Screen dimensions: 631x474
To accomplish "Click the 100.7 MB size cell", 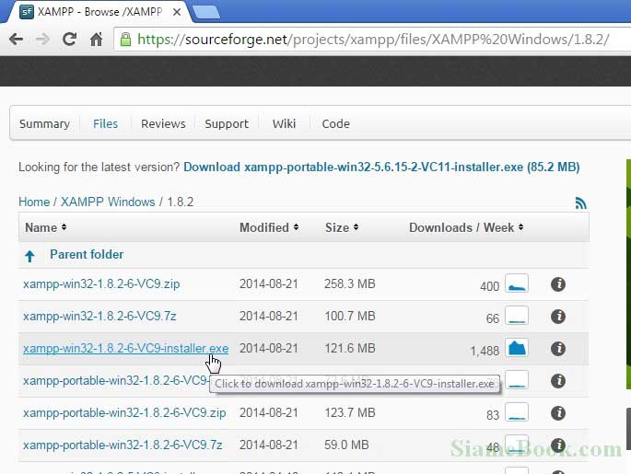I will click(x=350, y=317).
